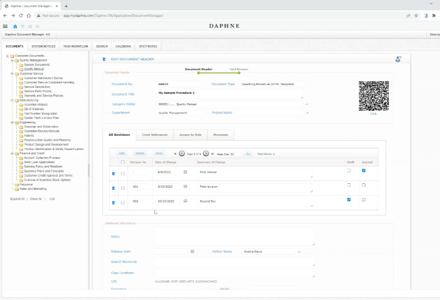
Task: Open Project Name dropdown arrow
Action: point(307,113)
